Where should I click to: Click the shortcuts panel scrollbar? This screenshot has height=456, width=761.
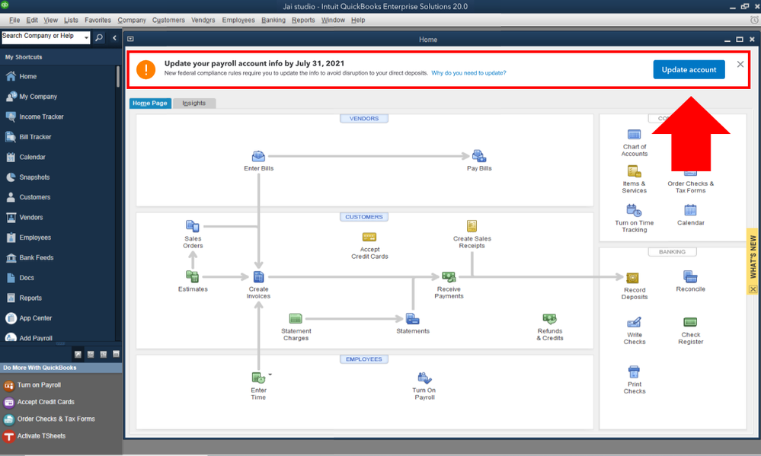click(118, 78)
